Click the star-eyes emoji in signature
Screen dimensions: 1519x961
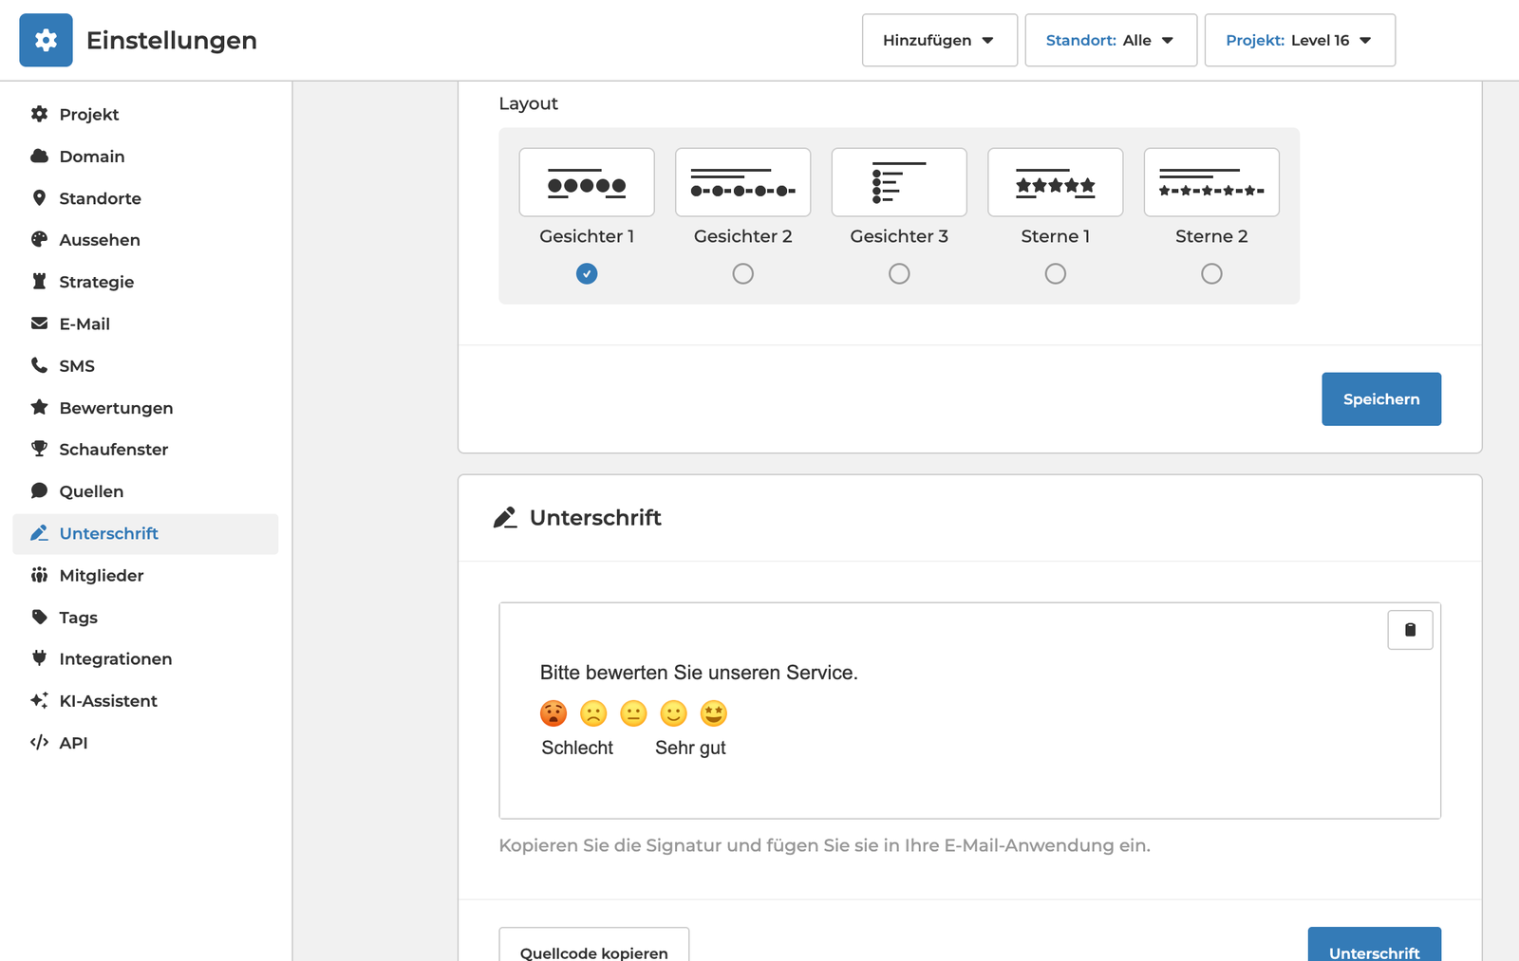(713, 713)
